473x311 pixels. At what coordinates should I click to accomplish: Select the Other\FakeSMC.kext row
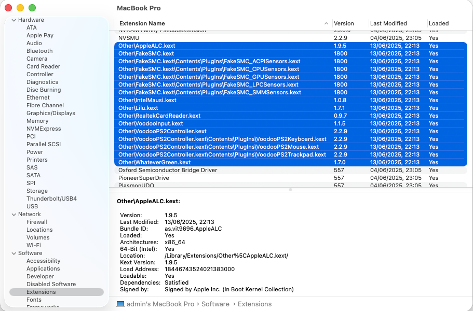coord(291,53)
